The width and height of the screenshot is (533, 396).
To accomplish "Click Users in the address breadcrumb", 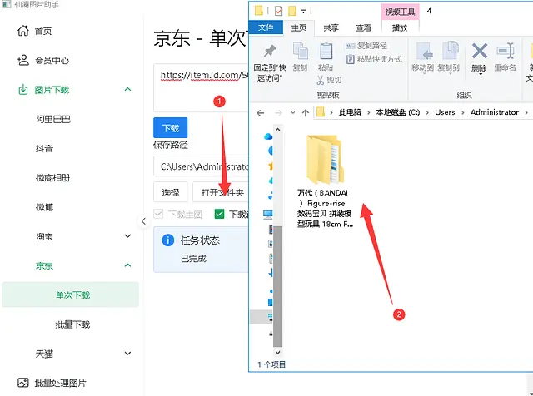I will [445, 112].
